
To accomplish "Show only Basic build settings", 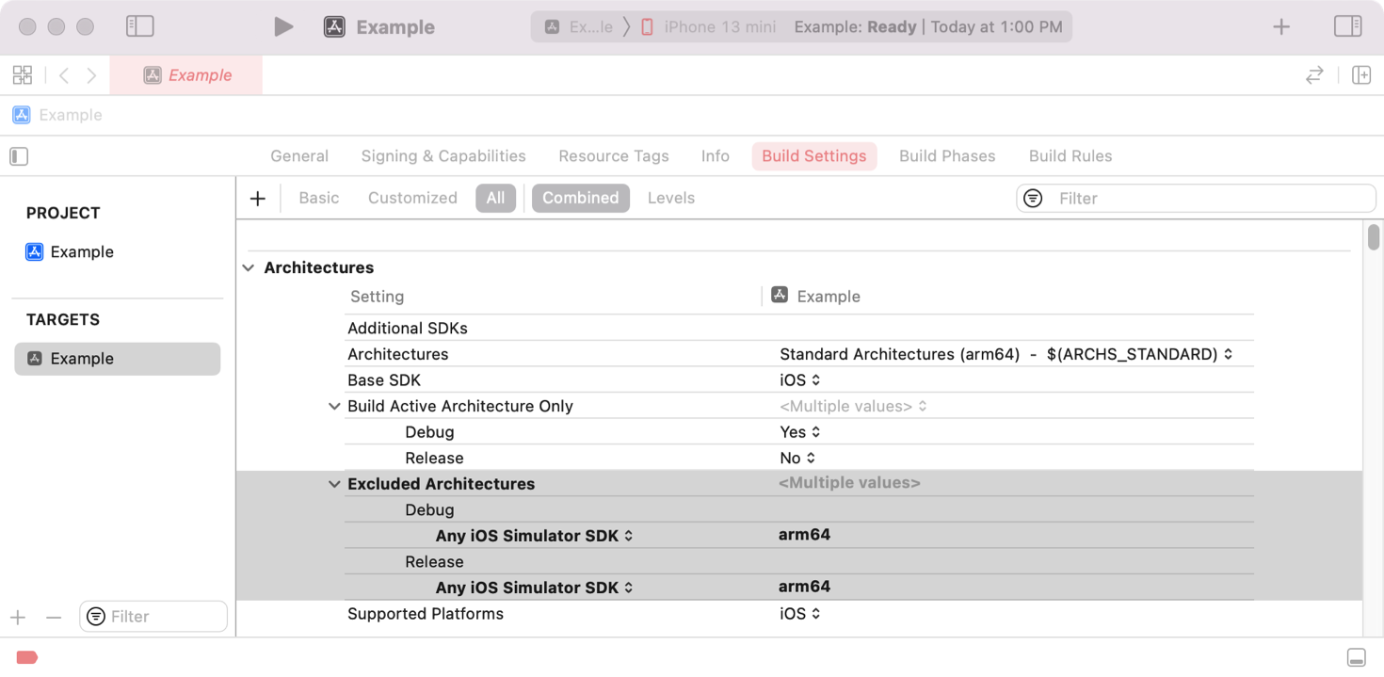I will point(318,198).
